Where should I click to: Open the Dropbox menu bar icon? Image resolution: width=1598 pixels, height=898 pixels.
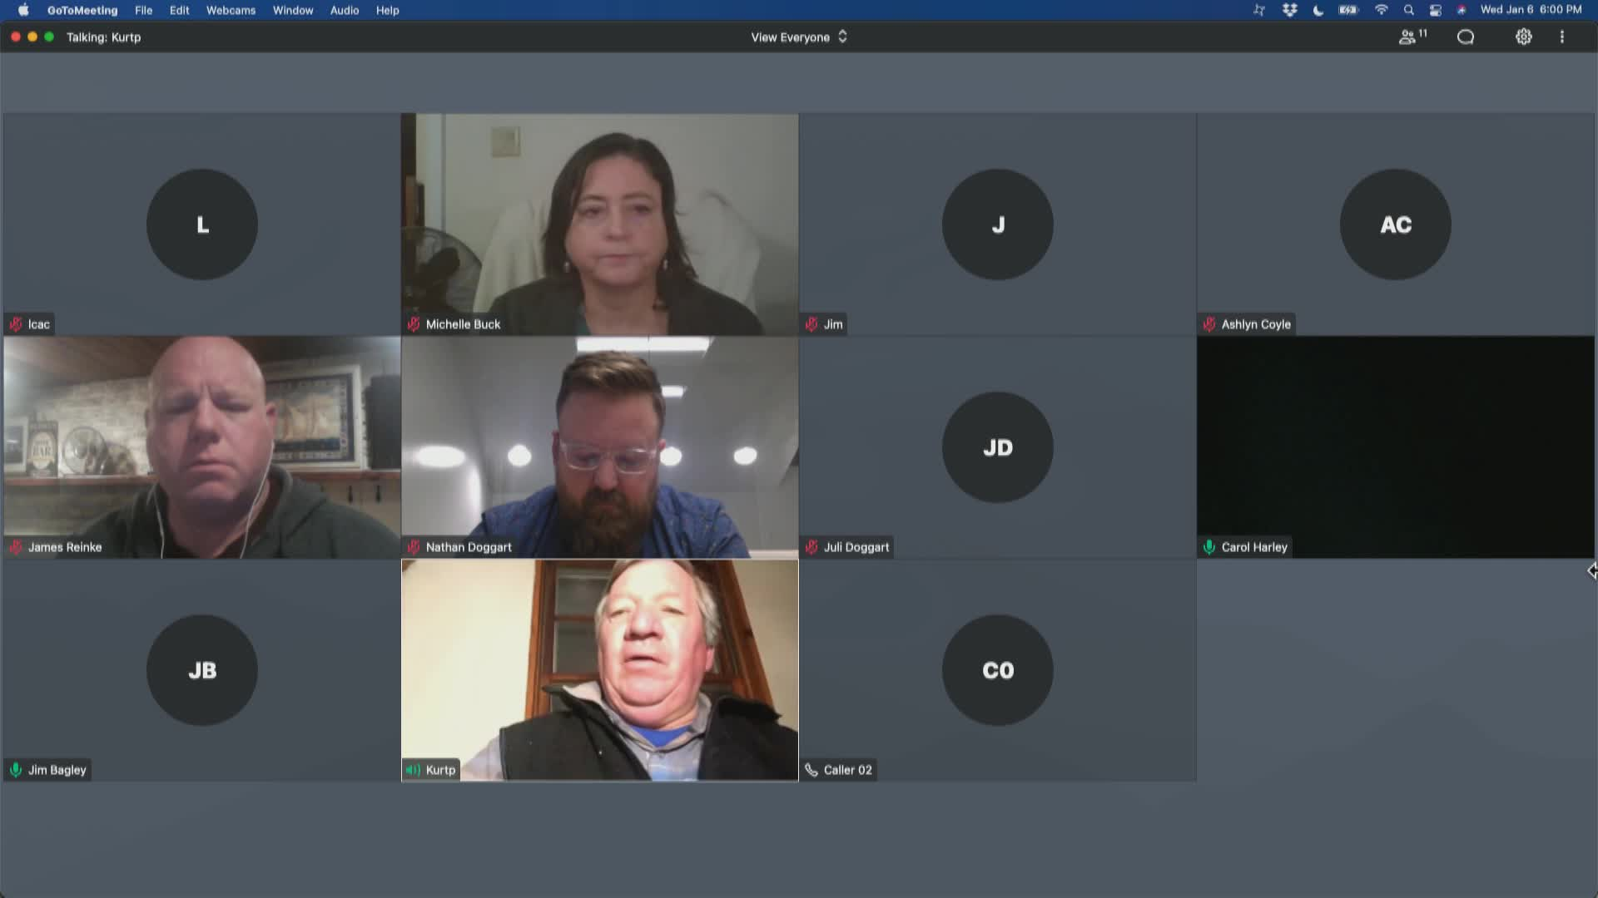point(1290,10)
